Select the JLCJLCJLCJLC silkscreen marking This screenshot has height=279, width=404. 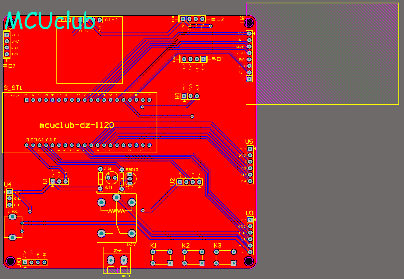(x=41, y=140)
